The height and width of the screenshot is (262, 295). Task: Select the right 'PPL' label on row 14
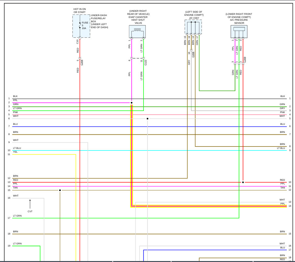coord(283,204)
